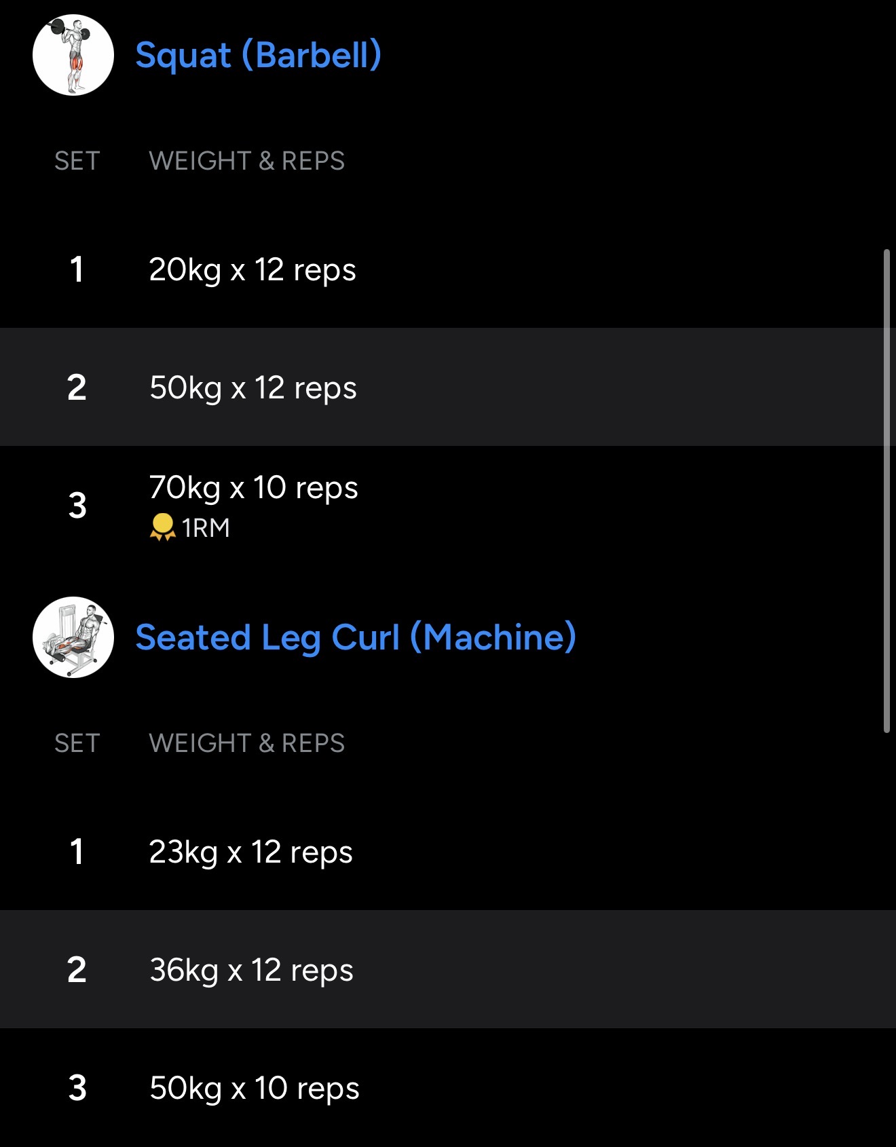Click WEIGHT & REPS header under Leg Curl
896x1147 pixels.
[246, 743]
